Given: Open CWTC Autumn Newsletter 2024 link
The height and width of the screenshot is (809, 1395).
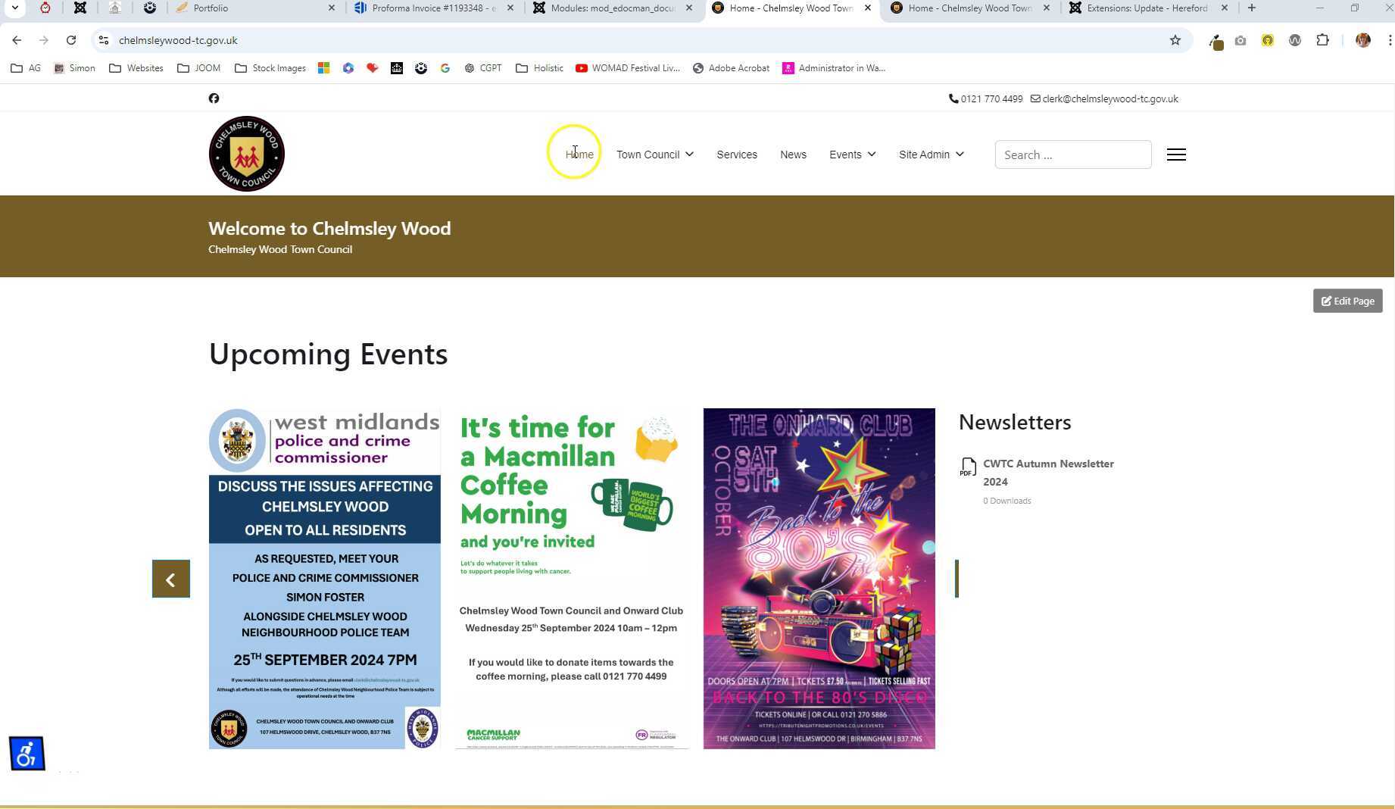Looking at the screenshot, I should coord(1047,472).
